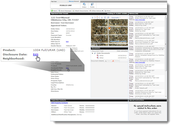Image resolution: width=173 pixels, height=127 pixels.
Task: Open the Profile icon in header
Action: [x=92, y=5]
